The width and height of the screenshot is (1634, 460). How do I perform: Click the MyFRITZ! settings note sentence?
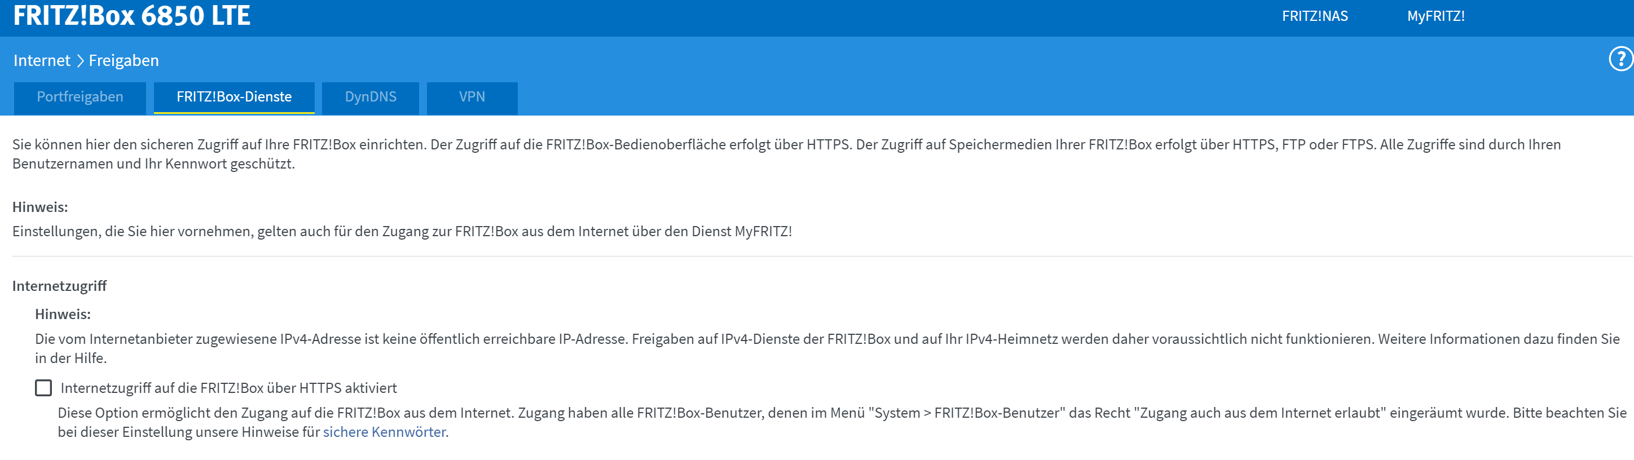point(402,232)
